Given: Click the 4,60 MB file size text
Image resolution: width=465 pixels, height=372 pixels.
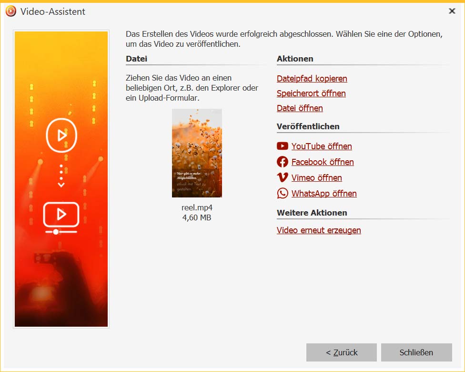Looking at the screenshot, I should pos(197,217).
